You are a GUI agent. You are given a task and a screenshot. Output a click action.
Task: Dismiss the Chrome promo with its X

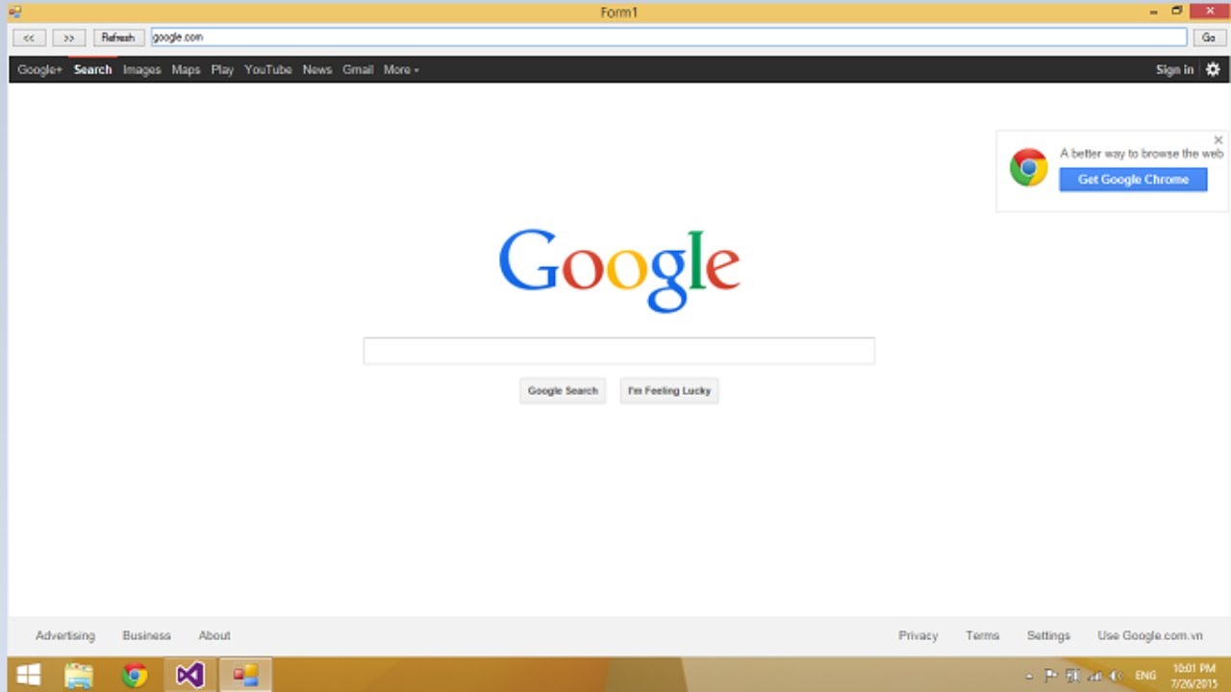(x=1218, y=140)
